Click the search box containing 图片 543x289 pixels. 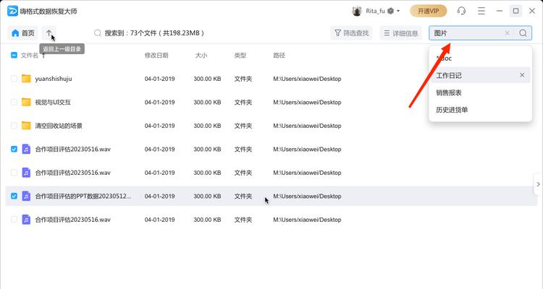click(480, 33)
